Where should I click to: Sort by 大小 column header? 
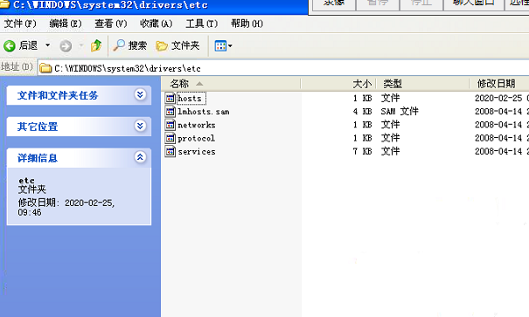338,84
